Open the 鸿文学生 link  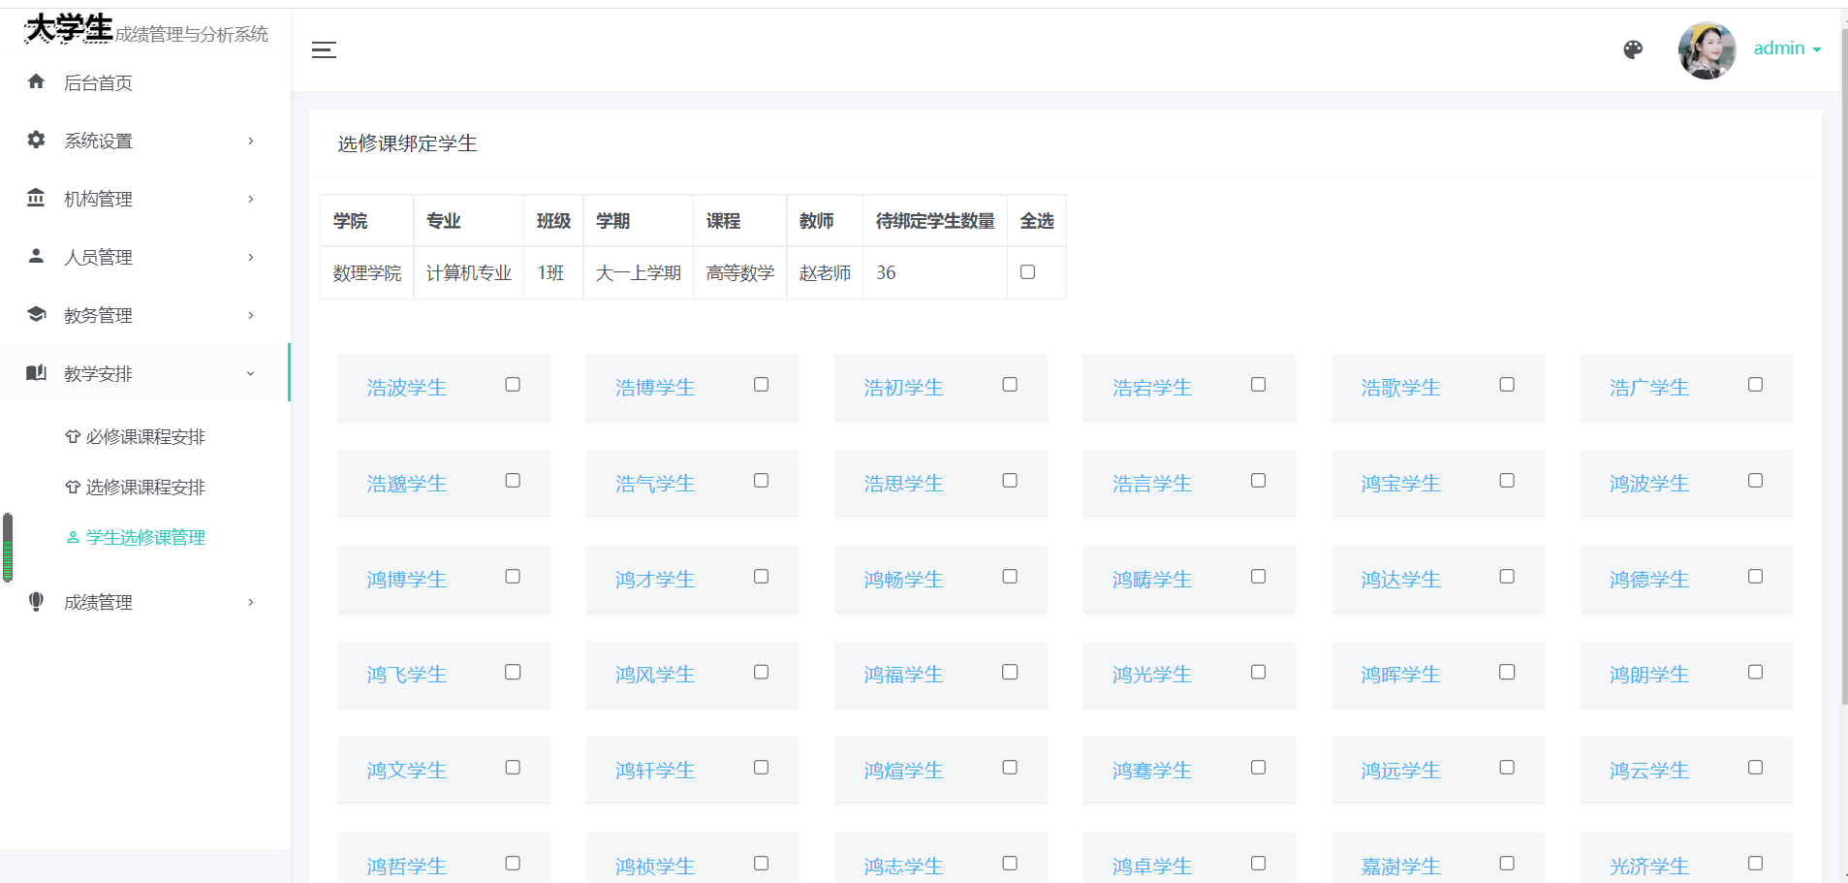407,771
